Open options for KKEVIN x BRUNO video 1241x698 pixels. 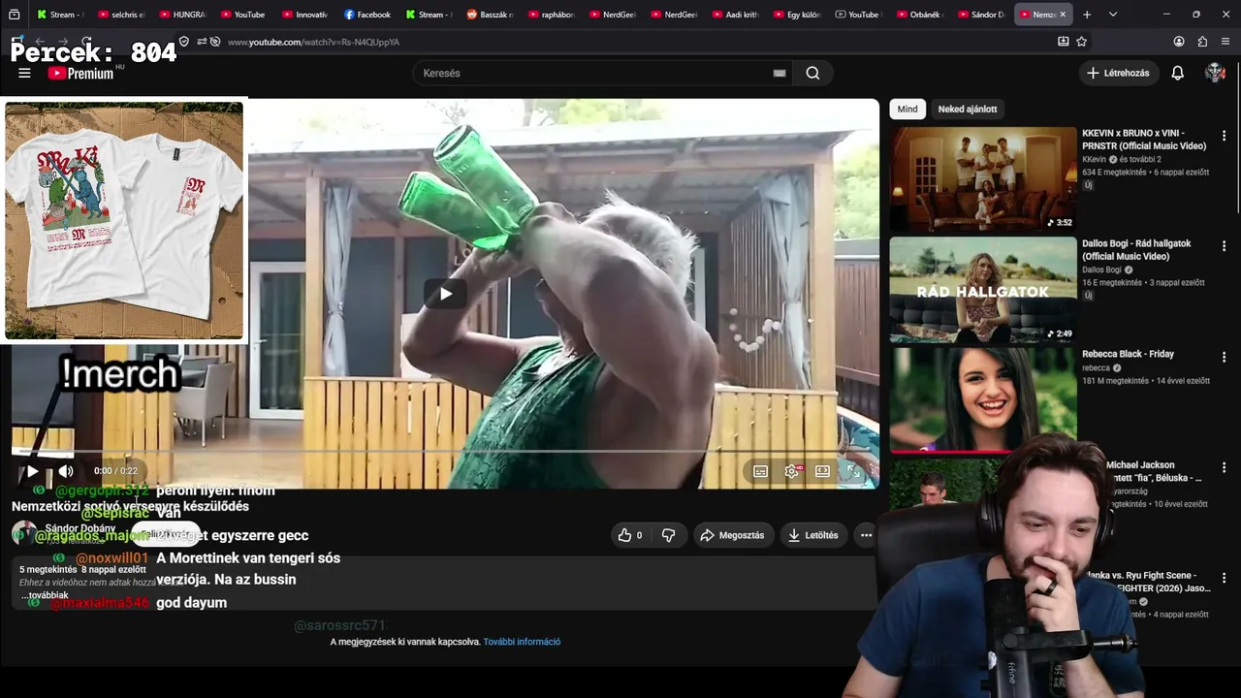1224,136
